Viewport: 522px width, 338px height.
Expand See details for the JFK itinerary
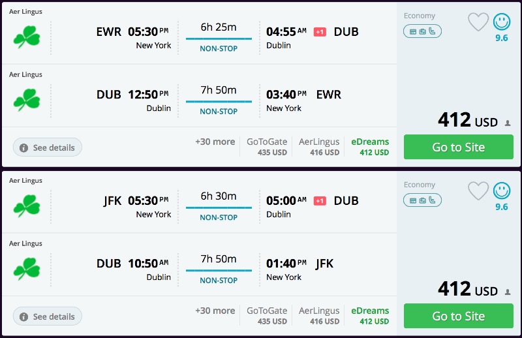pyautogui.click(x=48, y=316)
